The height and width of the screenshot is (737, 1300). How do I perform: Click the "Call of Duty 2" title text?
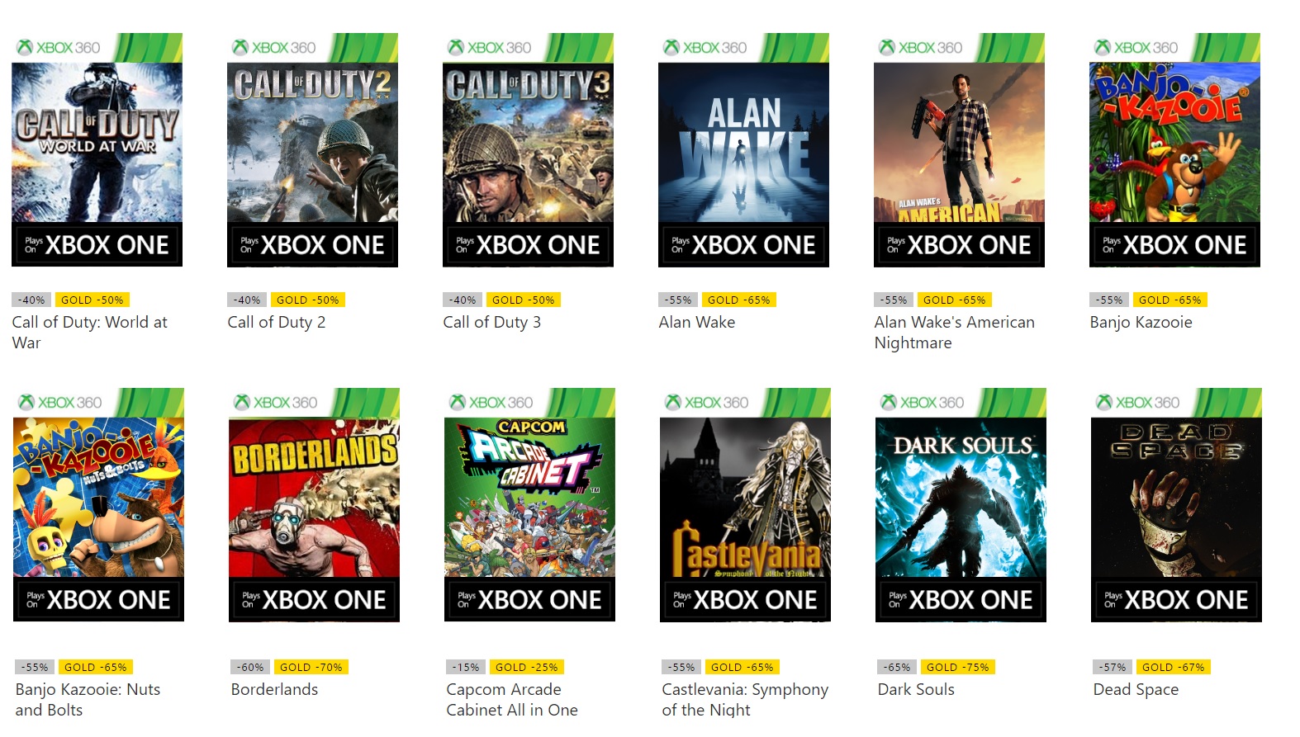tap(276, 323)
